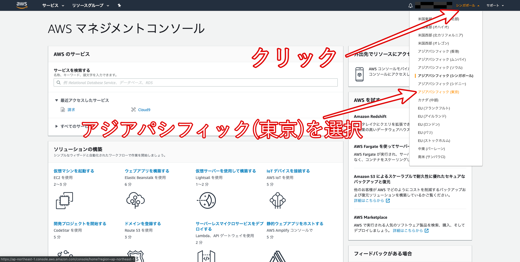Viewport: 520px width, 262px height.
Task: Click the Elastic Beanstalk cloud tree icon
Action: [135, 200]
